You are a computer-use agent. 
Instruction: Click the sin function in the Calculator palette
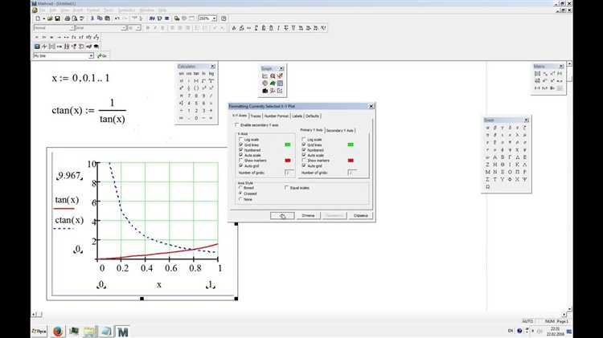coord(181,73)
